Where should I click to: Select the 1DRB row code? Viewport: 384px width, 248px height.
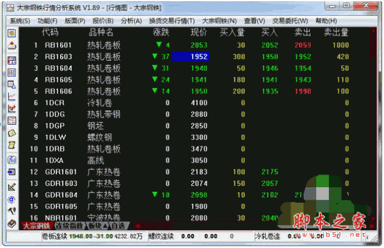[55, 149]
